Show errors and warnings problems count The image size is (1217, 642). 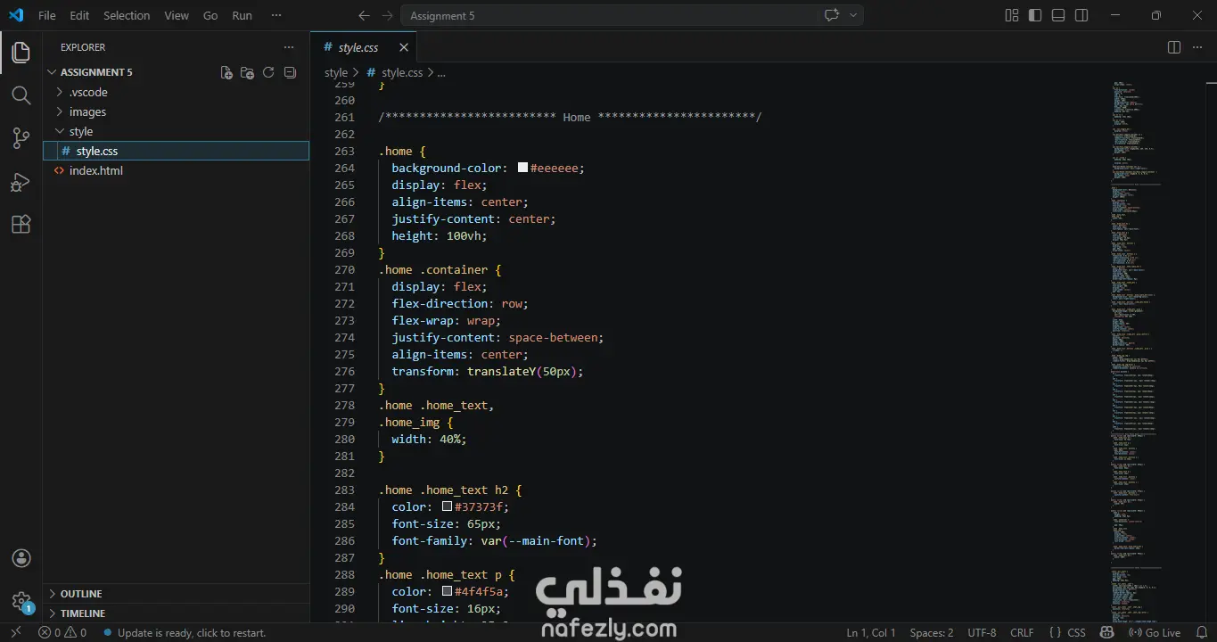[x=62, y=632]
